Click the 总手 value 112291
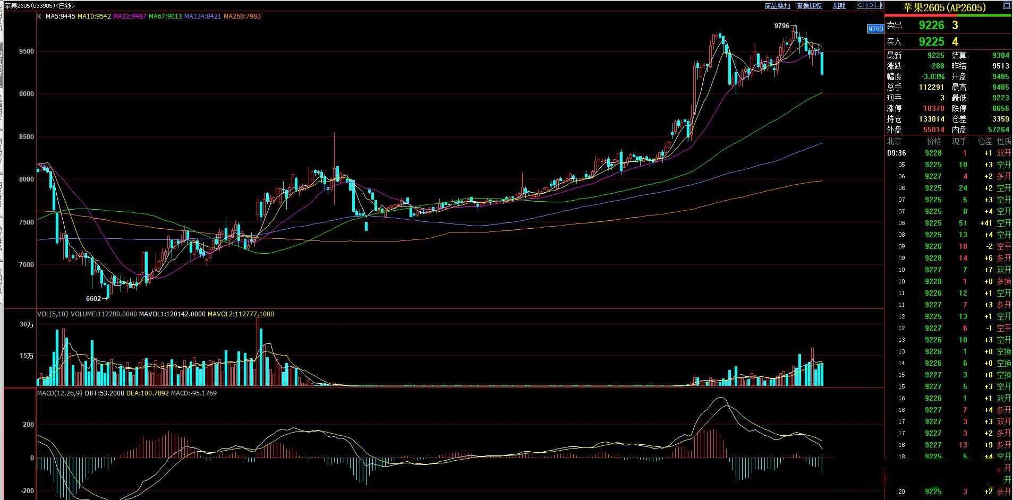1013x500 pixels. point(932,88)
